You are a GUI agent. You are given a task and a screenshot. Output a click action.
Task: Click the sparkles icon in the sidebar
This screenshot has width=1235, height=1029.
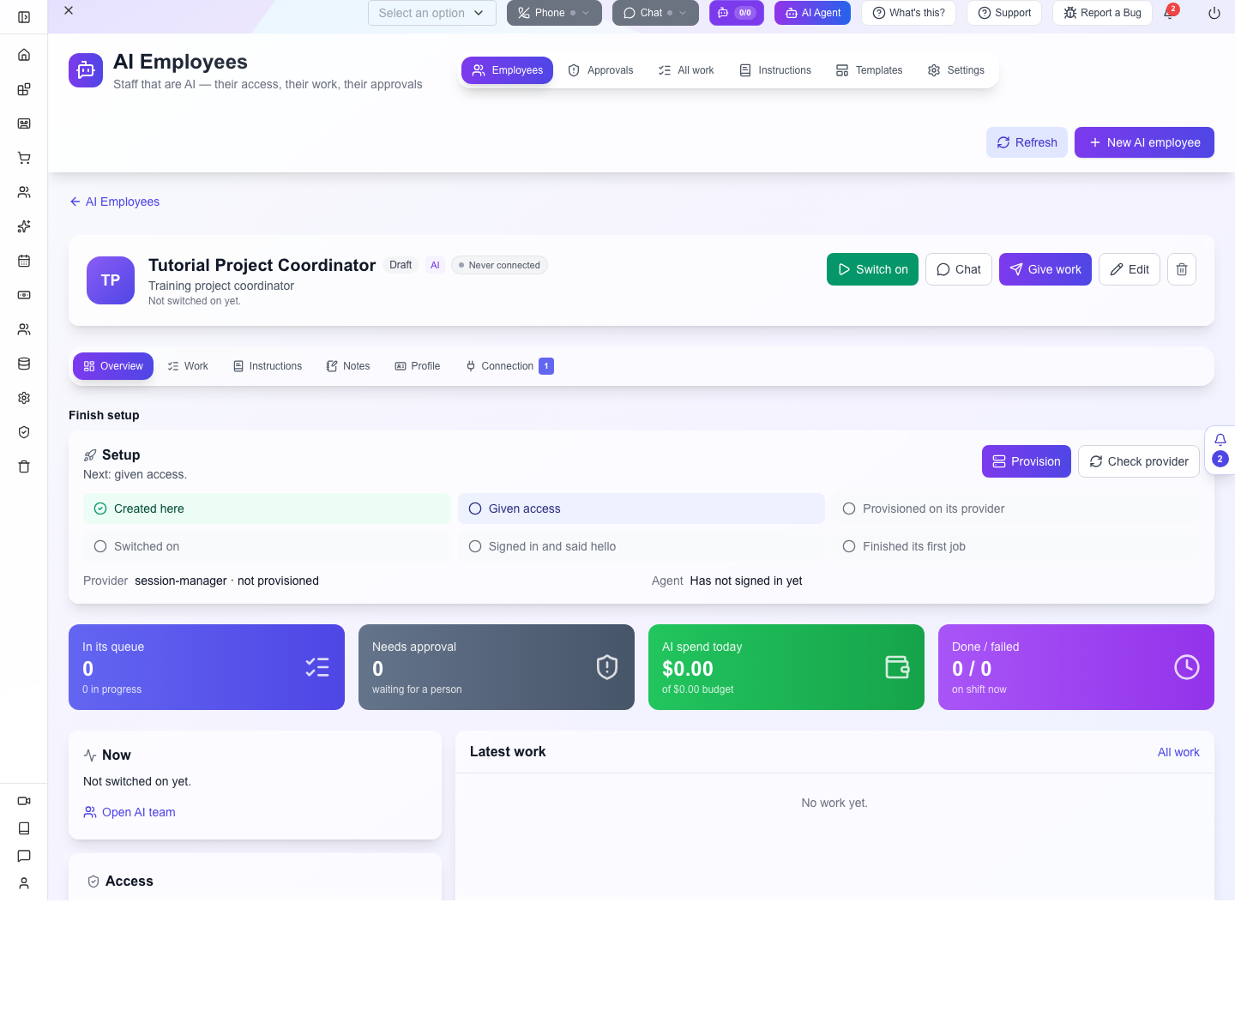(x=24, y=226)
